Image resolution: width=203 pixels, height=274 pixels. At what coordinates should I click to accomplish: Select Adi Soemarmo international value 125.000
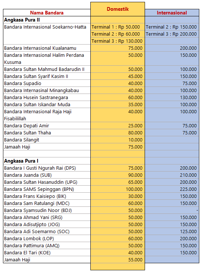pos(188,232)
